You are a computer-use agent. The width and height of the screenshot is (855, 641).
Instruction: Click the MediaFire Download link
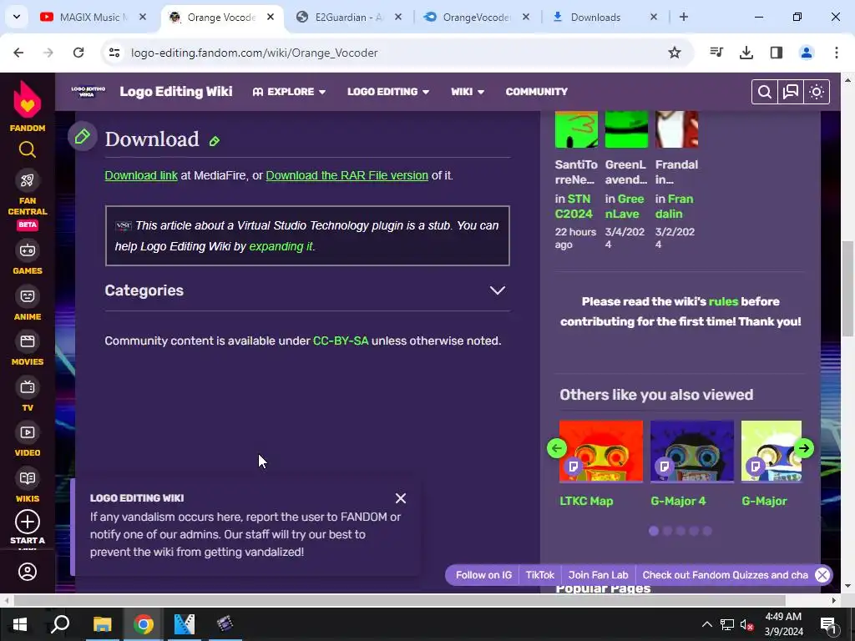(x=141, y=175)
